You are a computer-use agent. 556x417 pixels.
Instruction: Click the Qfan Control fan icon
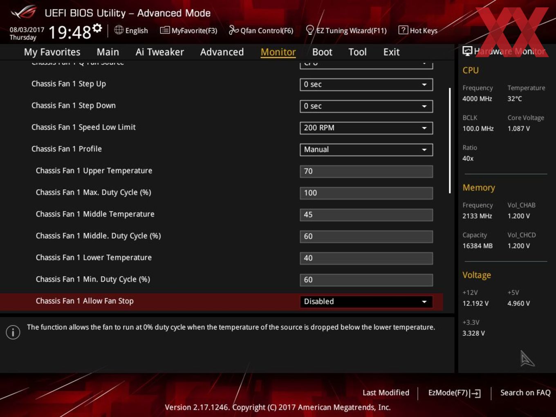click(233, 30)
